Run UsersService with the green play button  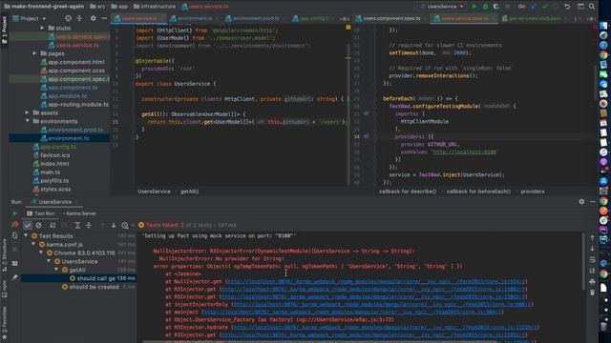[x=474, y=7]
